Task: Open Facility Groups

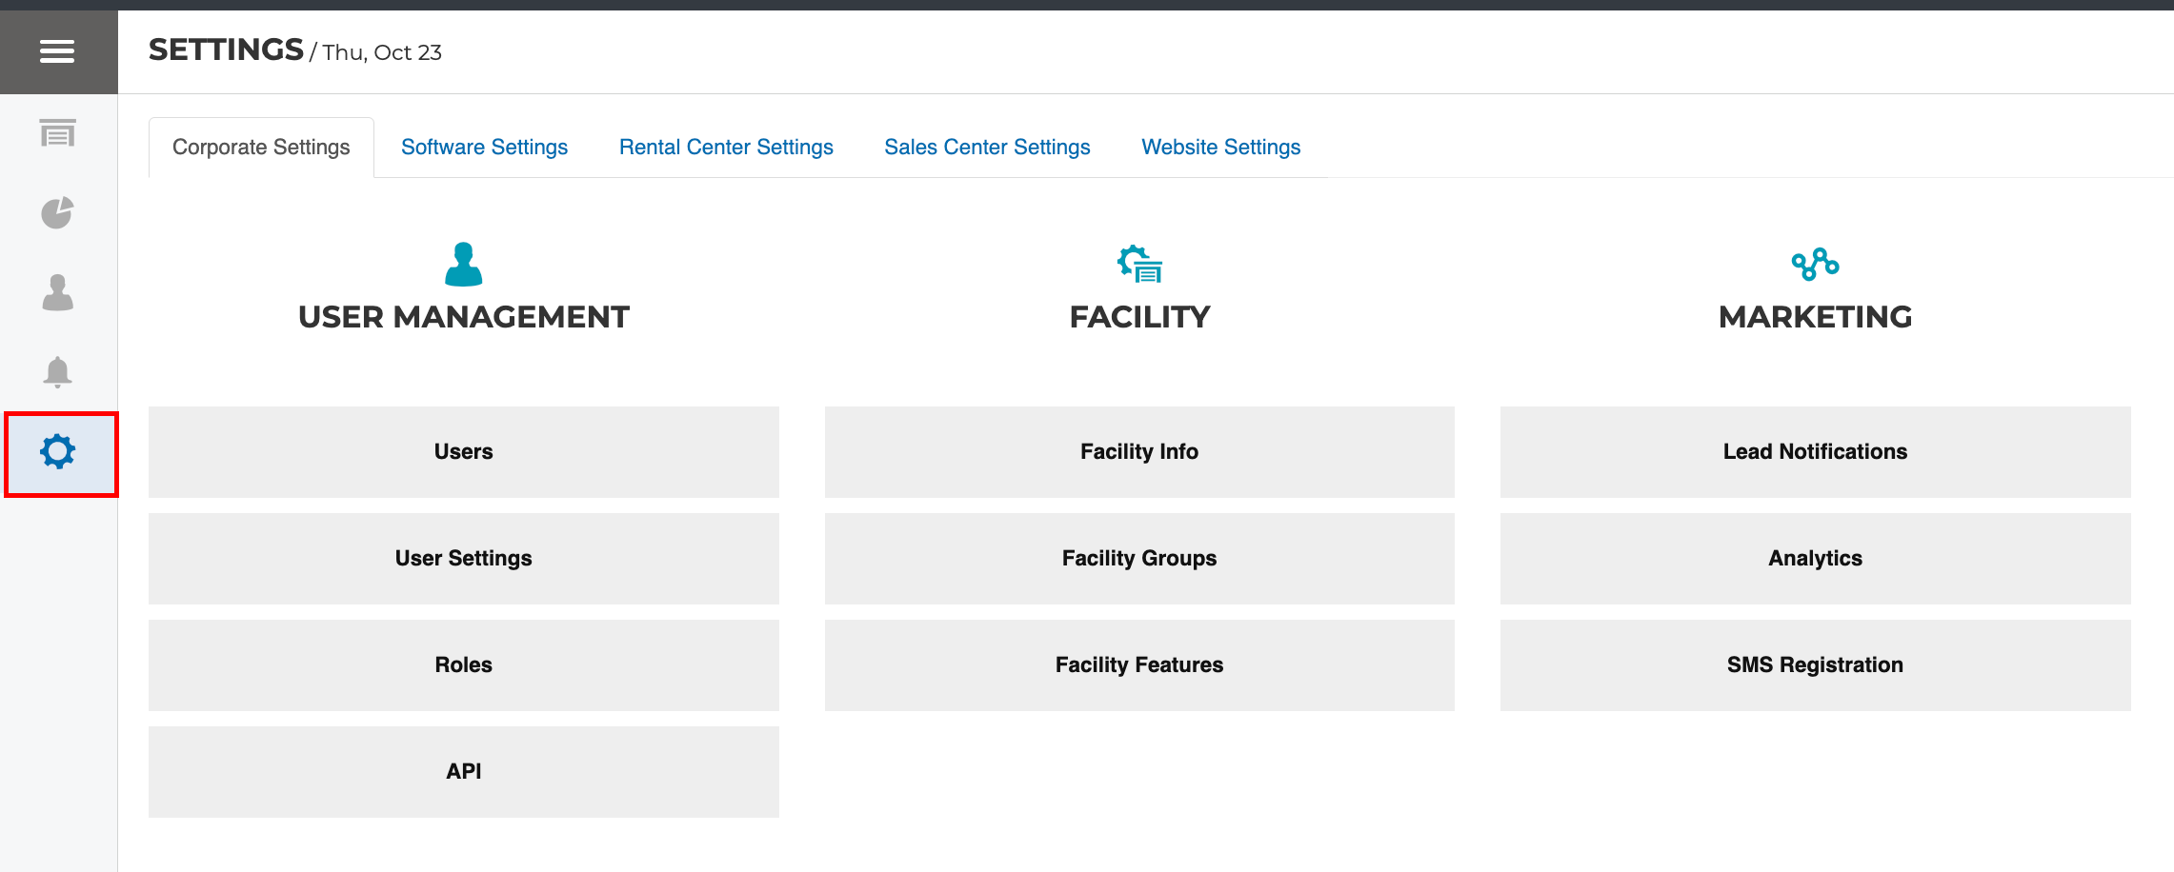Action: coord(1139,559)
